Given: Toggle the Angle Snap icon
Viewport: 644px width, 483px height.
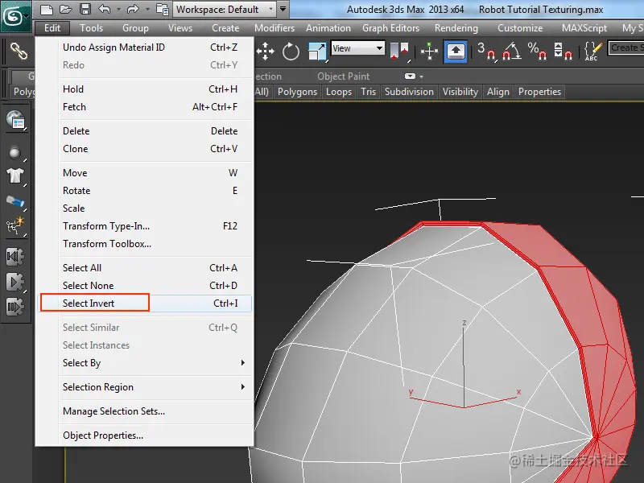Looking at the screenshot, I should pos(512,52).
